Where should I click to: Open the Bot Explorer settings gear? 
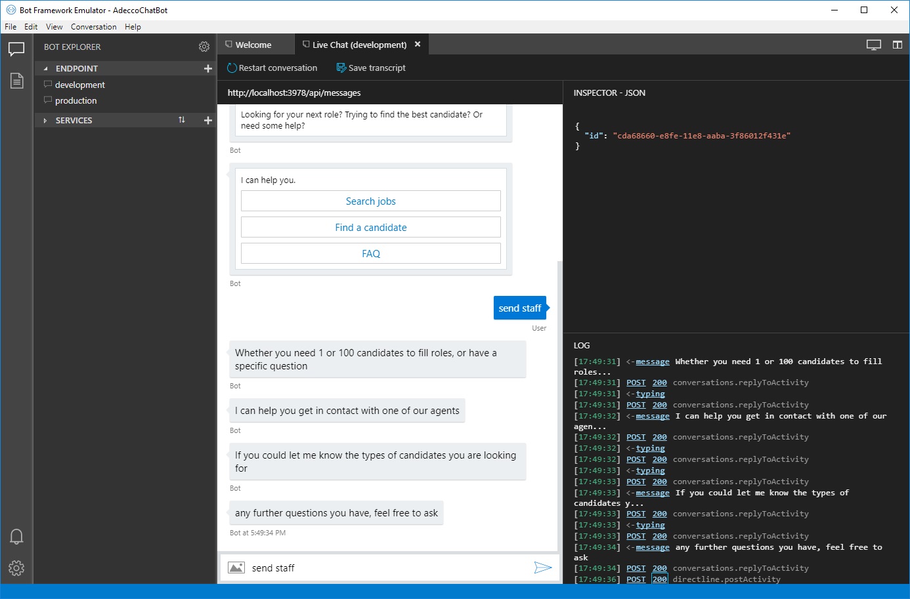point(204,47)
